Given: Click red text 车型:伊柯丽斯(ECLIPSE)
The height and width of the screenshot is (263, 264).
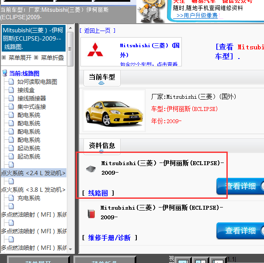Looking at the screenshot, I should click(x=184, y=109).
